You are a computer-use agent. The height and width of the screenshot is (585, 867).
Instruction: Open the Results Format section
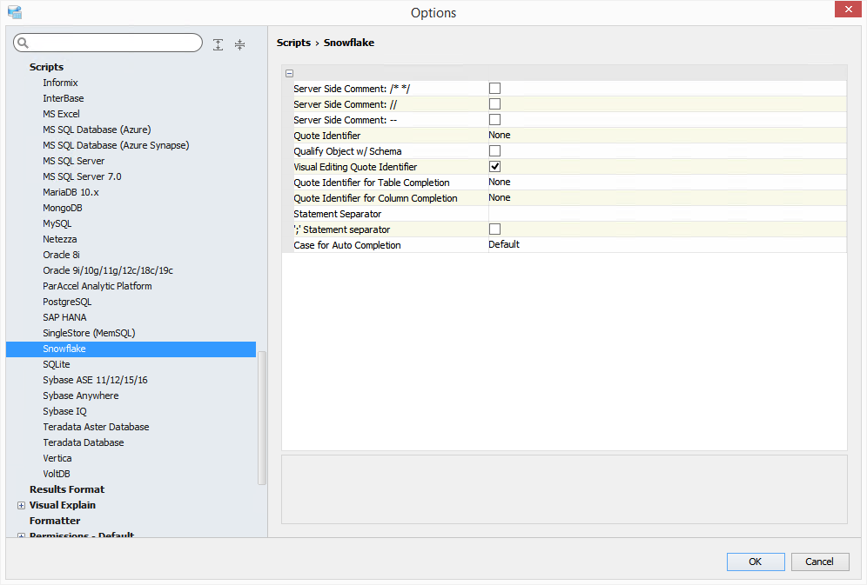pos(67,489)
